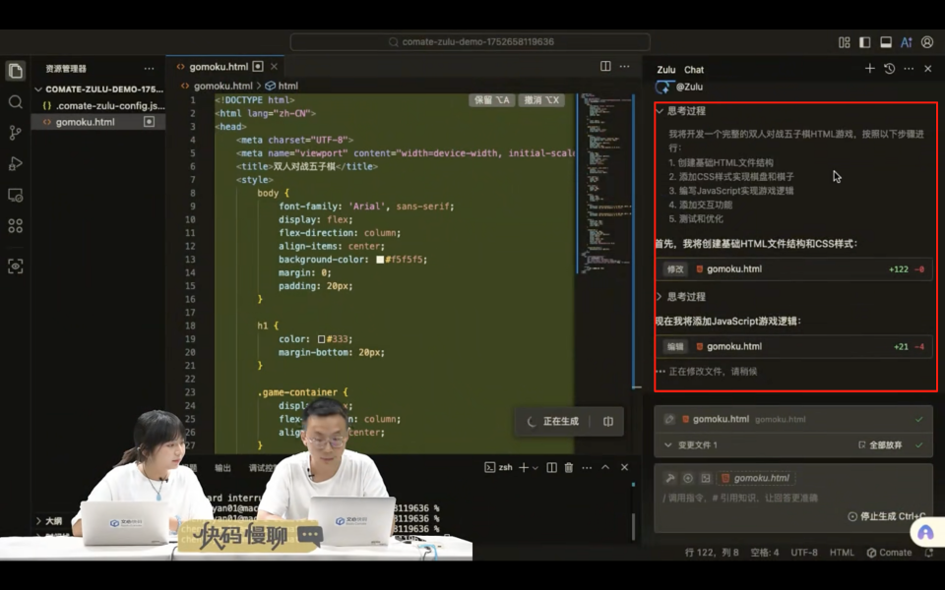This screenshot has height=590, width=945.
Task: Click the circular mention icon in chat input
Action: click(x=688, y=478)
